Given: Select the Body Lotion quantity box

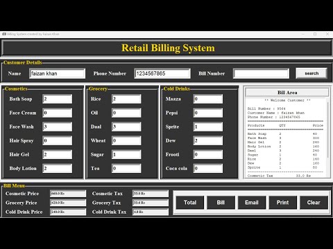Looking at the screenshot, I should point(58,168).
